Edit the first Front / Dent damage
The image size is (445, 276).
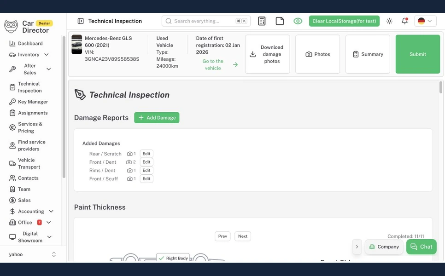[x=146, y=162]
